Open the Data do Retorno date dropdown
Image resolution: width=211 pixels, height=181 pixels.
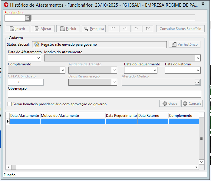pos(198,70)
